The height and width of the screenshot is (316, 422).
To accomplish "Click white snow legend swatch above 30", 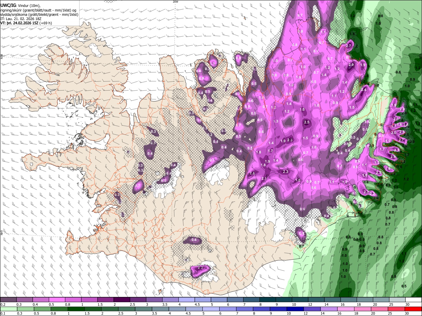I will [x=413, y=300].
